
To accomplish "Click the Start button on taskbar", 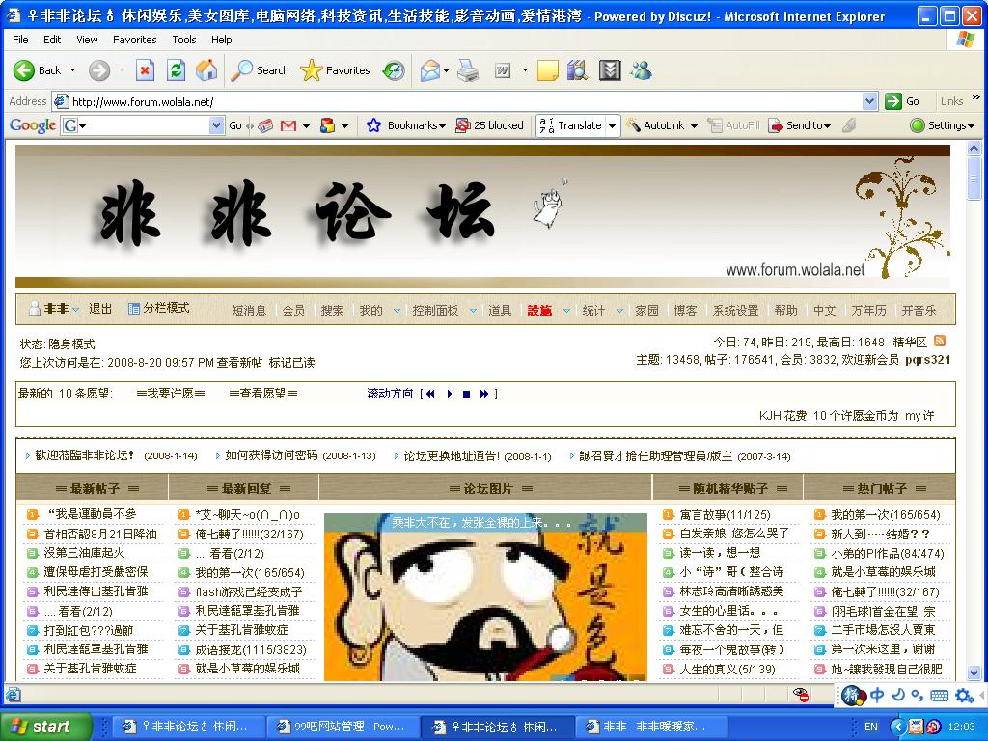I will 45,727.
